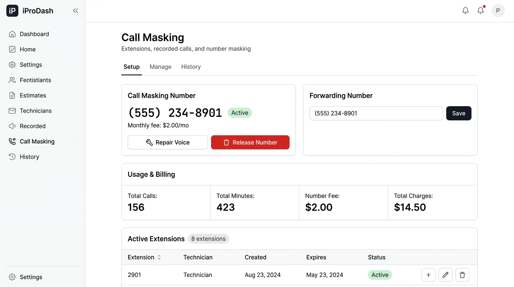Switch to the Manage tab

click(x=160, y=67)
